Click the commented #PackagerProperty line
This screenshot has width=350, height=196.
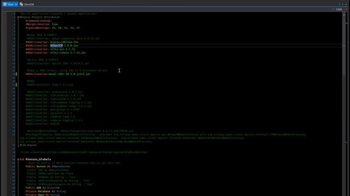point(163,138)
